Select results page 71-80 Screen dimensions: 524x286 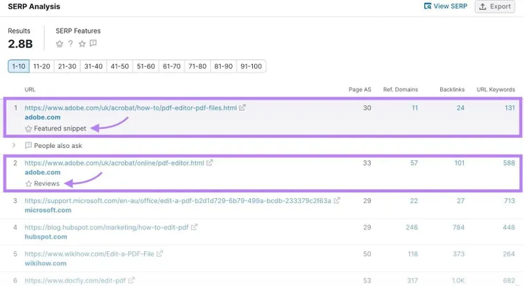197,66
